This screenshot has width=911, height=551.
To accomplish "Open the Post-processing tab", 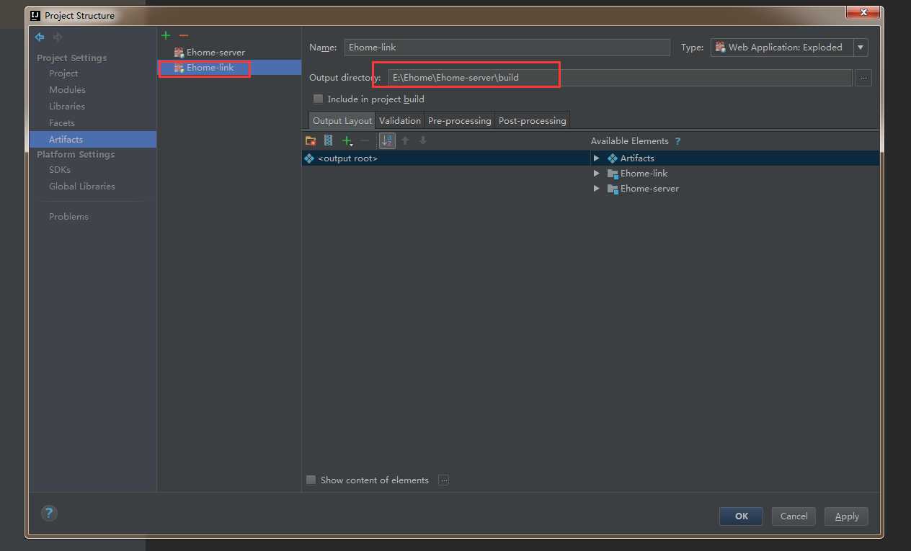I will click(533, 120).
